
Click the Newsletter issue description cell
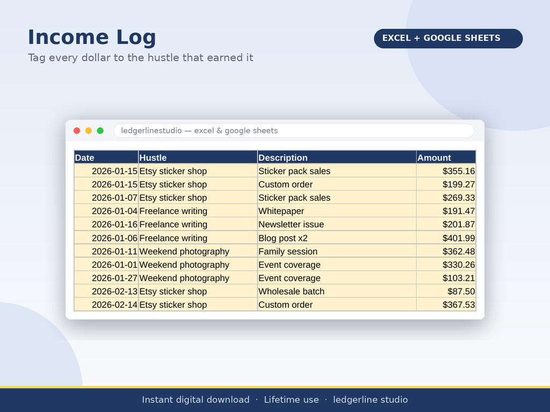337,224
